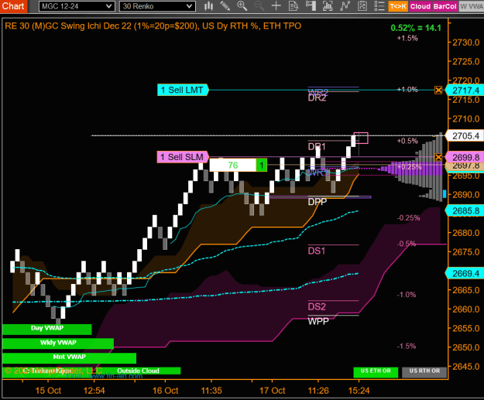Click the zoom out magnifier
Image resolution: width=484 pixels, height=400 pixels.
(x=259, y=6)
